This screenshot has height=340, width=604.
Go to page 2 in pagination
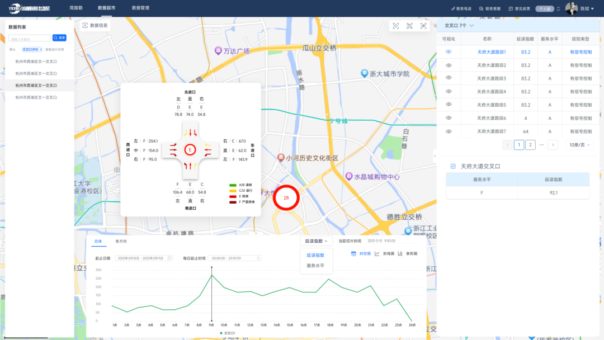pyautogui.click(x=530, y=145)
